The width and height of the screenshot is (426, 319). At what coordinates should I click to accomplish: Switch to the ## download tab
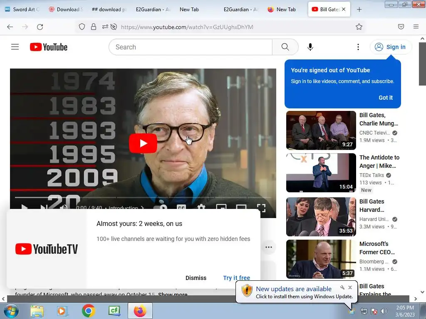pyautogui.click(x=109, y=9)
